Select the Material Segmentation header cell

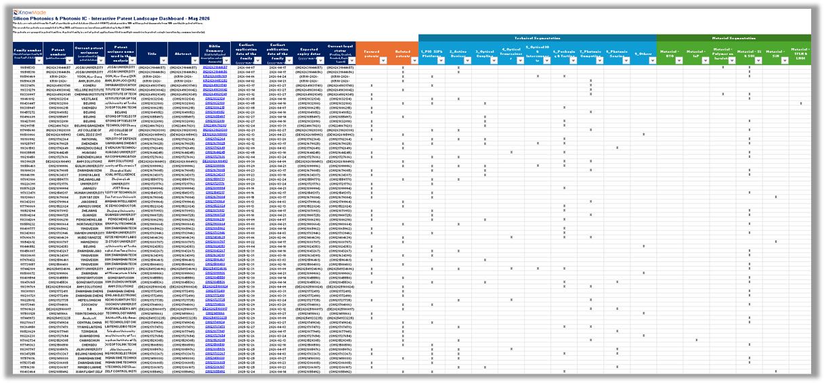pyautogui.click(x=734, y=37)
